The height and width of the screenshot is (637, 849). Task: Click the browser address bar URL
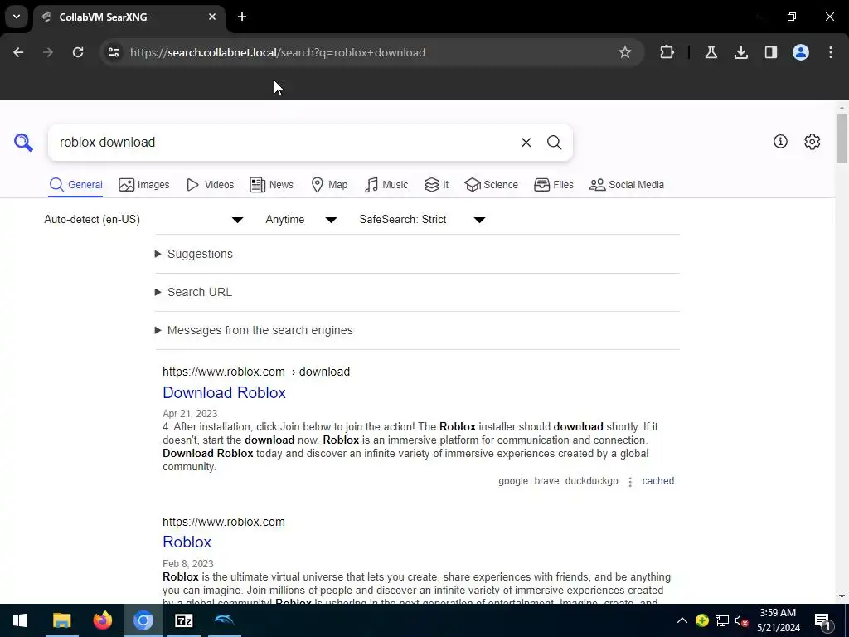(278, 52)
